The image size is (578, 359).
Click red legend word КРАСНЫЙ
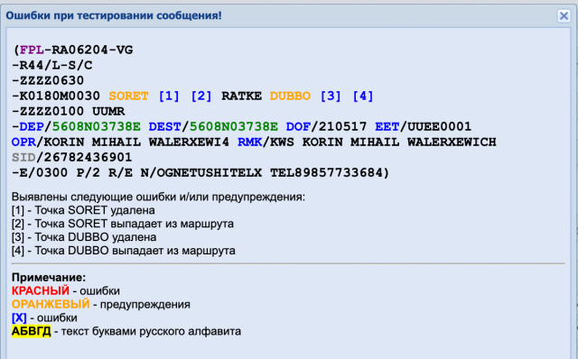(41, 290)
